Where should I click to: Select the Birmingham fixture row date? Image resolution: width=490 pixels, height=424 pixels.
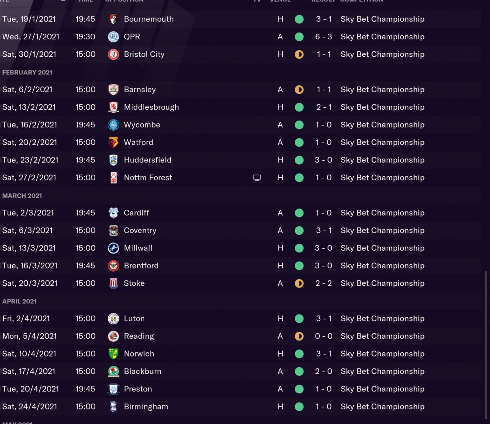[x=29, y=407]
